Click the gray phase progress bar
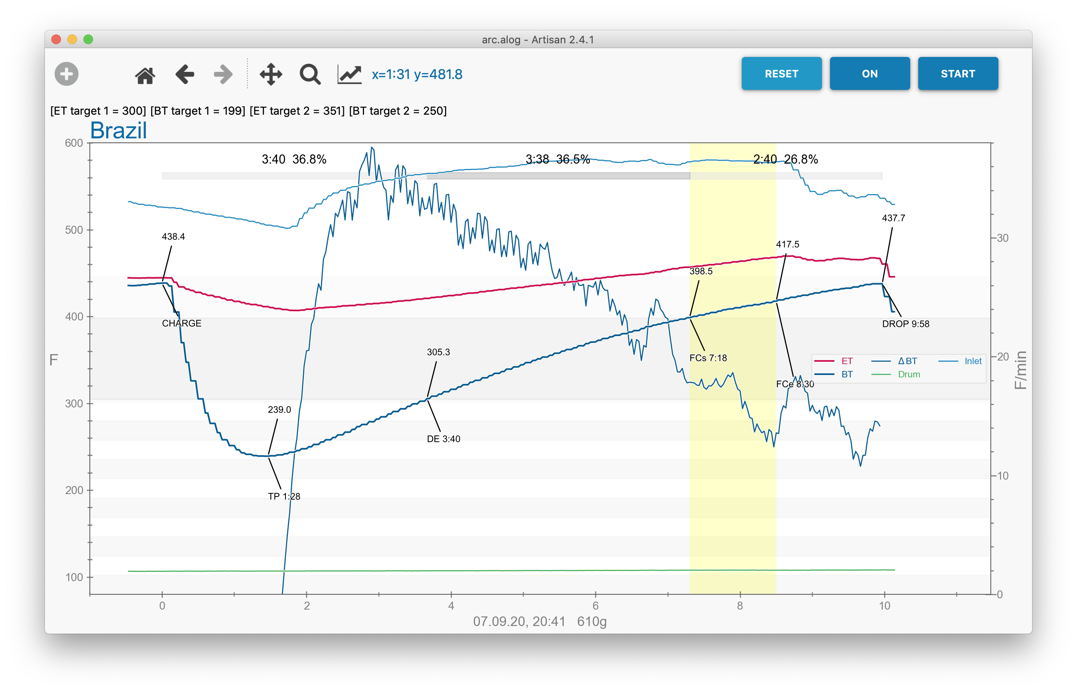Image resolution: width=1077 pixels, height=693 pixels. 558,176
